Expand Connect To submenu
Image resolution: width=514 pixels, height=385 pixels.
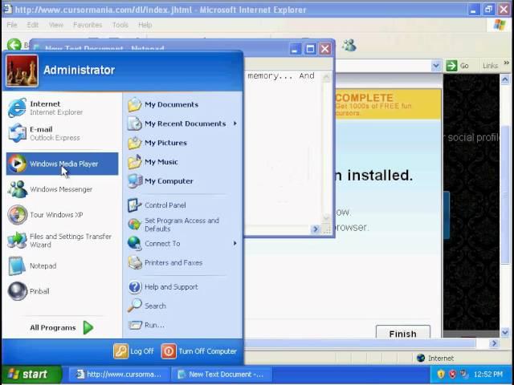(235, 243)
